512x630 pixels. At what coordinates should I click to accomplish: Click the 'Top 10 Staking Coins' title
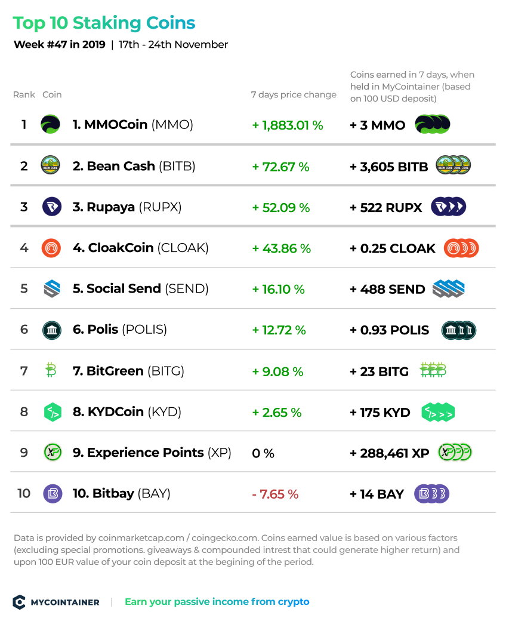(x=104, y=23)
